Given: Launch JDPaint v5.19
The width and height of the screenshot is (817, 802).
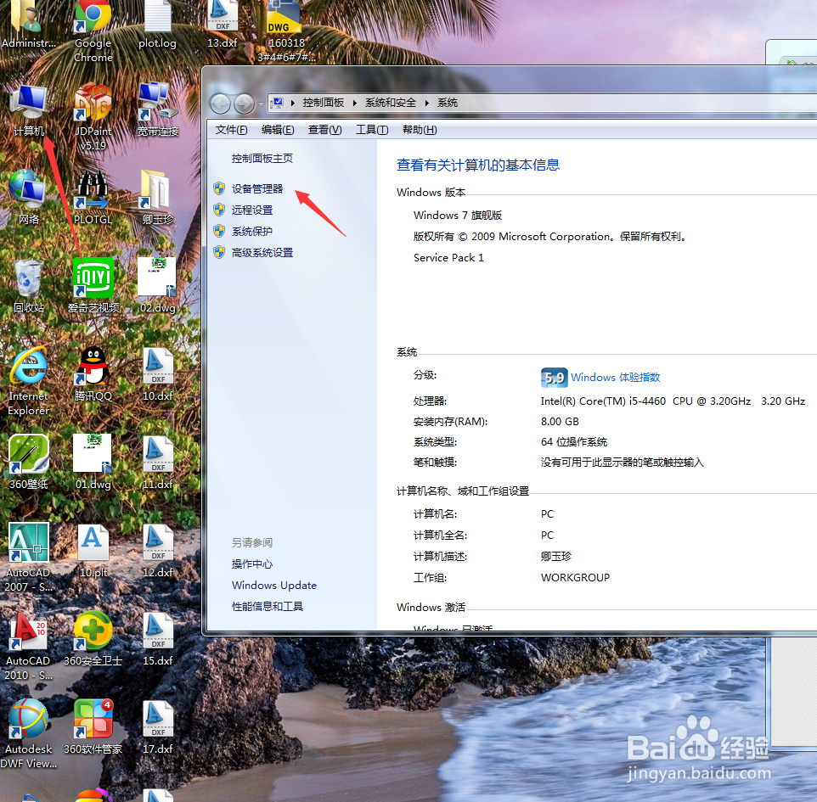Looking at the screenshot, I should coord(93,102).
